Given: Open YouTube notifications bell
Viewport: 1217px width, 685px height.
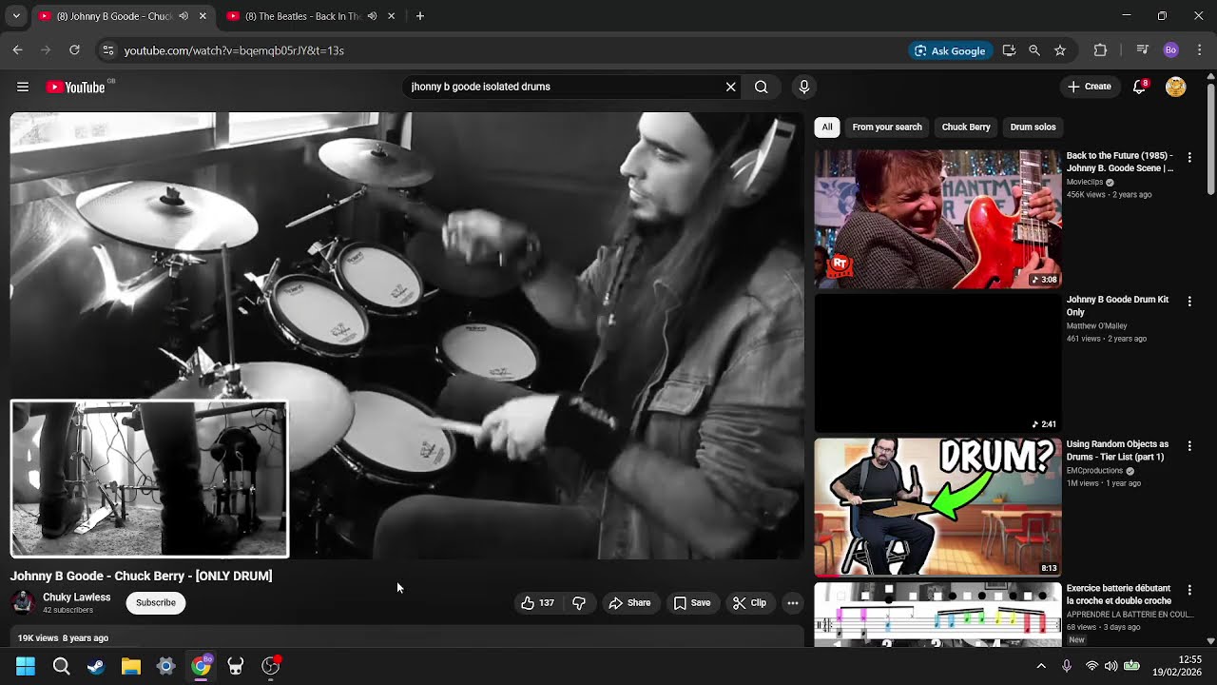Looking at the screenshot, I should coord(1139,87).
